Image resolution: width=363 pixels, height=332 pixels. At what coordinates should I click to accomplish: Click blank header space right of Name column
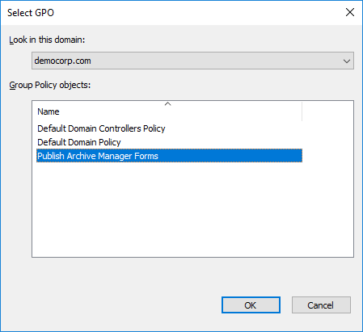tap(327, 111)
